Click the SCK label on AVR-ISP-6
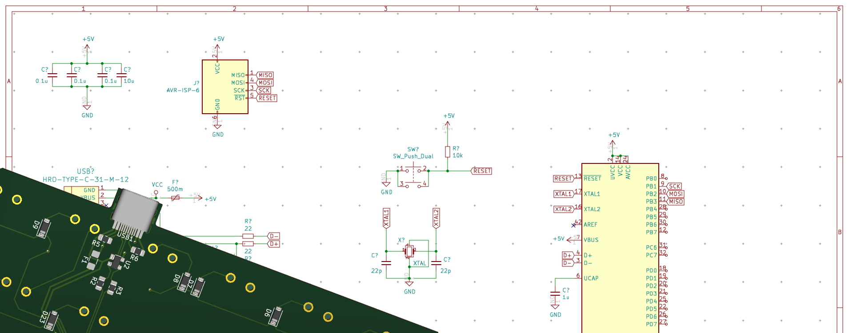 point(264,90)
